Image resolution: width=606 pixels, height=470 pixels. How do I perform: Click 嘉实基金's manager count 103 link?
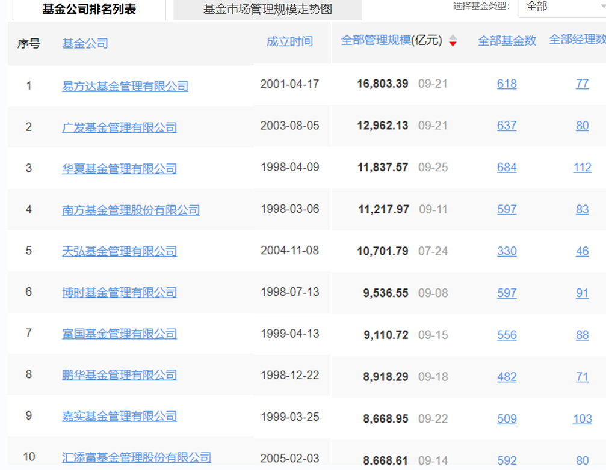point(581,418)
